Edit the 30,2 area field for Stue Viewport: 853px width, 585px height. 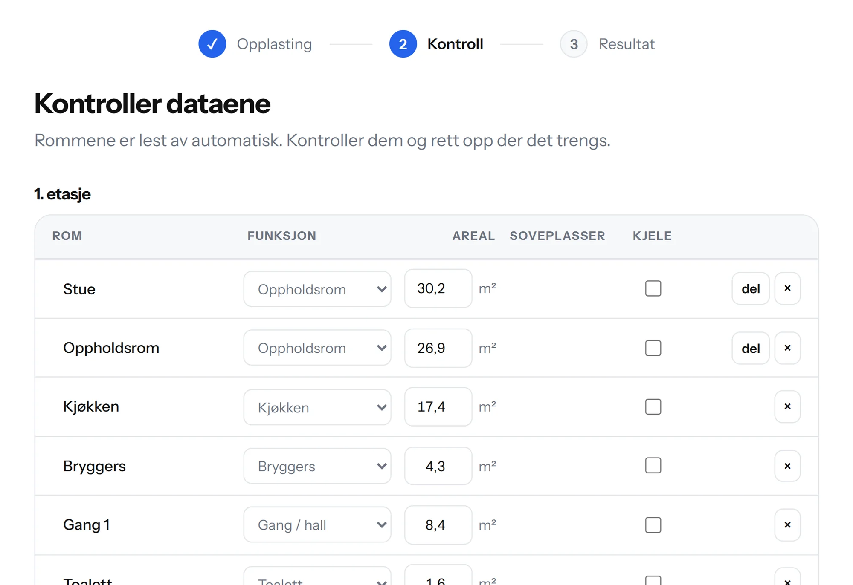pos(438,288)
